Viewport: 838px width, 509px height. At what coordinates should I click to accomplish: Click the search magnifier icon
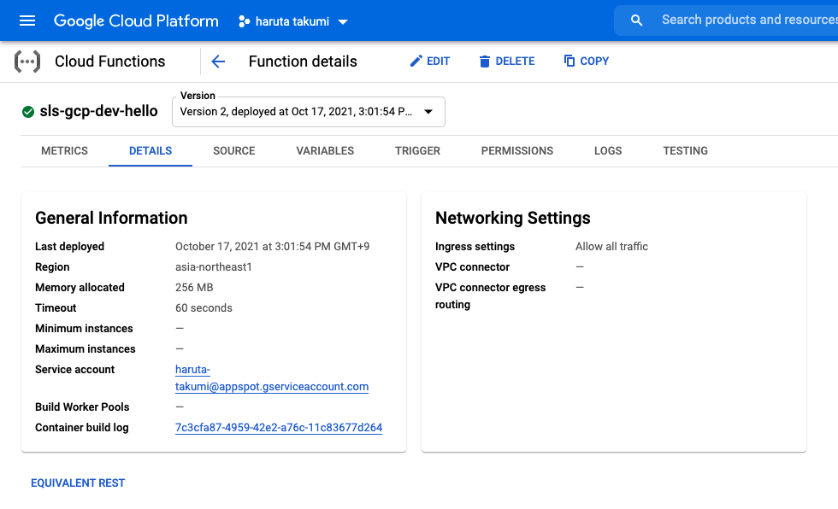tap(636, 20)
